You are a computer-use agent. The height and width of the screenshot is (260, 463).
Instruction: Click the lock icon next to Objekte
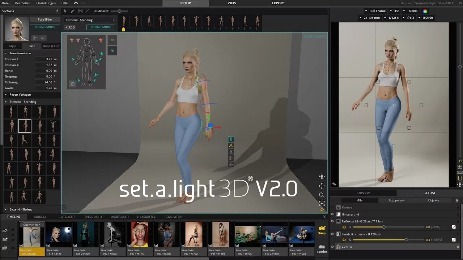click(x=457, y=200)
